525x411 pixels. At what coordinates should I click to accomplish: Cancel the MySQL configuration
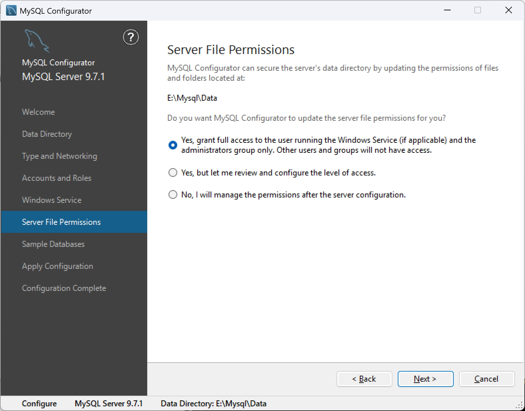[487, 379]
